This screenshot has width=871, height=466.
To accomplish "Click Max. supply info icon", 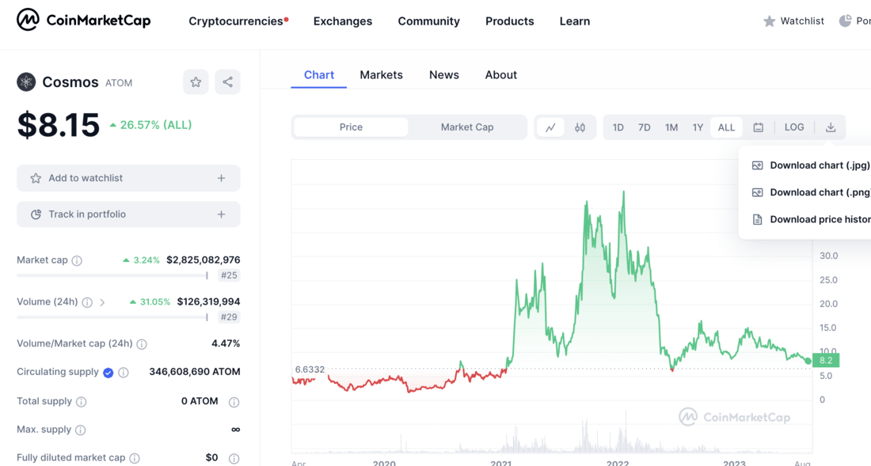I will pyautogui.click(x=80, y=430).
